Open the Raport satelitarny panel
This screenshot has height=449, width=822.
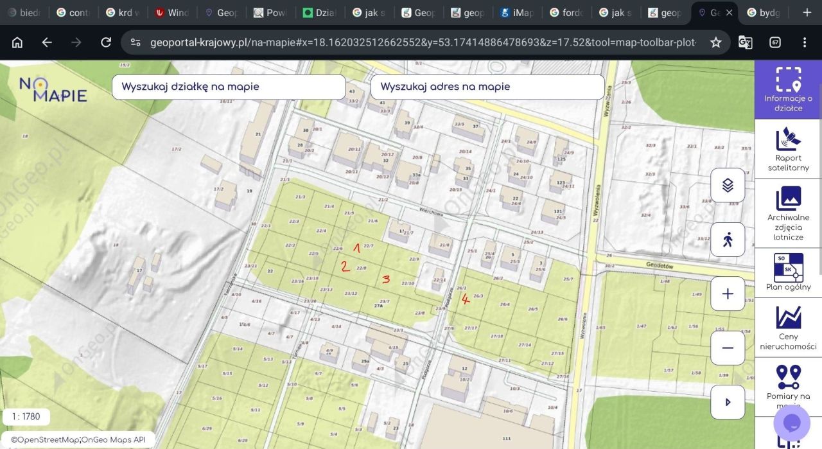point(788,149)
